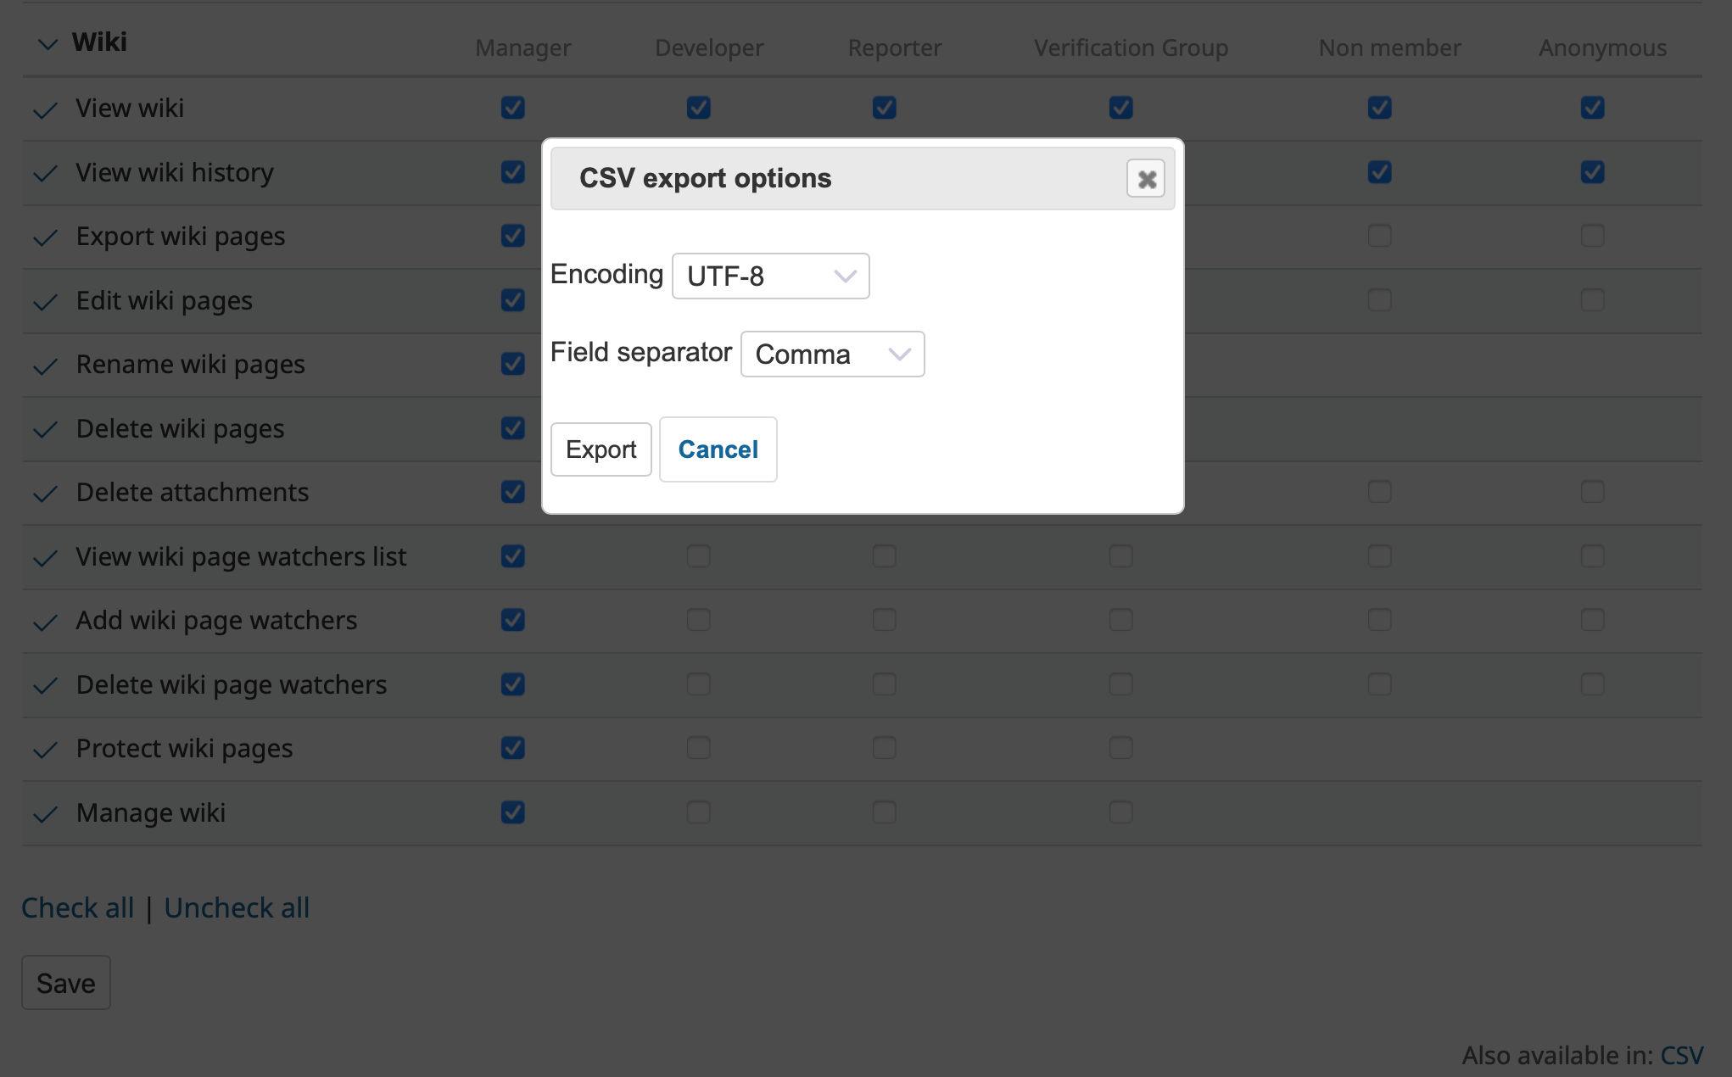Click checkmark icon beside Rename wiki pages
1732x1077 pixels.
(45, 366)
